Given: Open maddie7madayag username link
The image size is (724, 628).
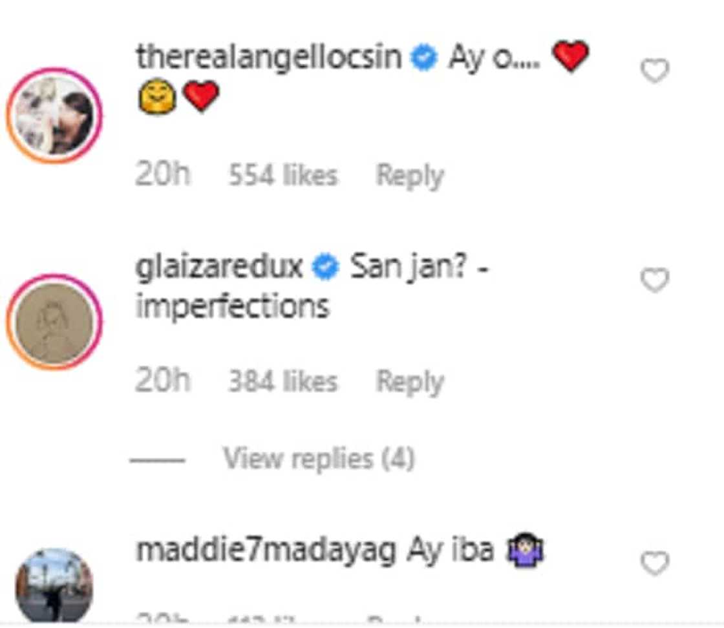Looking at the screenshot, I should click(266, 551).
